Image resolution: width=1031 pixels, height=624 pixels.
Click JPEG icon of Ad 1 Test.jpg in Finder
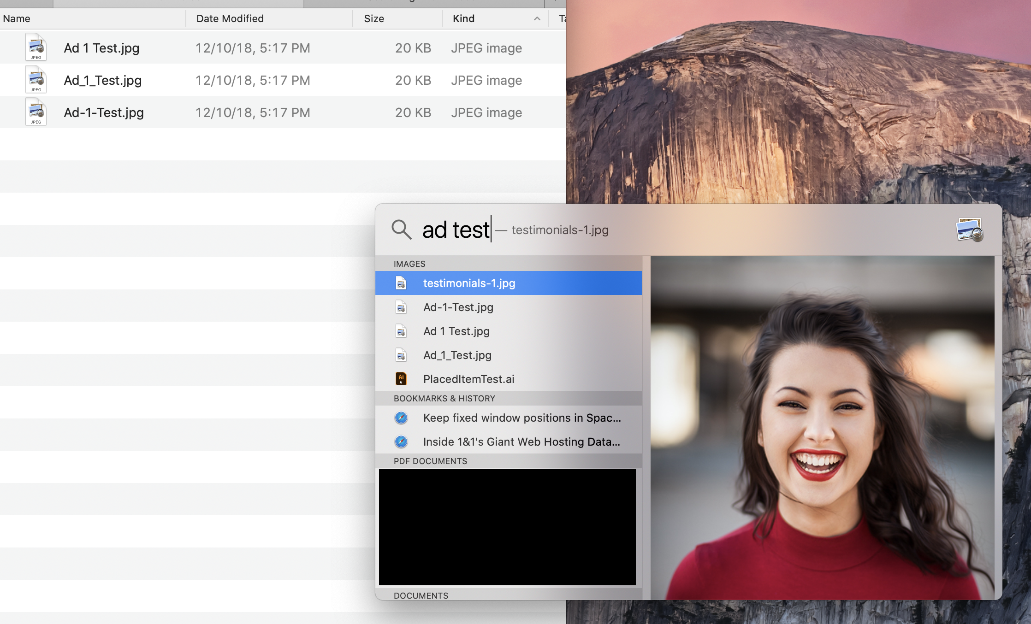36,47
